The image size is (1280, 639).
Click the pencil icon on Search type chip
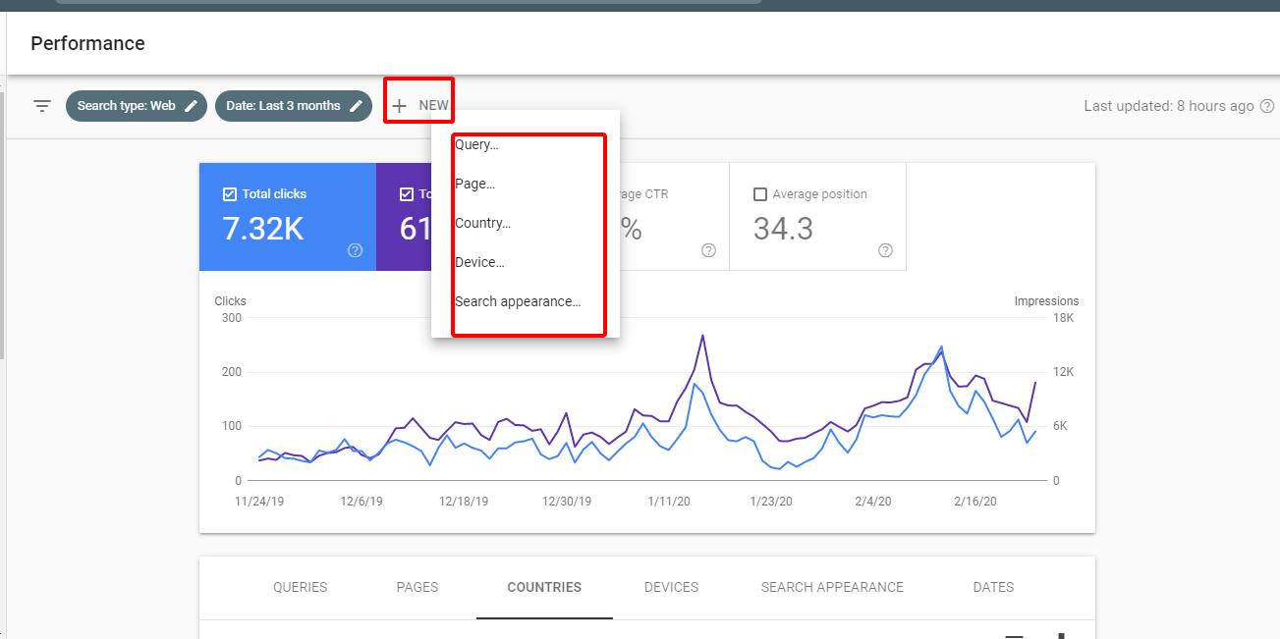(x=192, y=106)
